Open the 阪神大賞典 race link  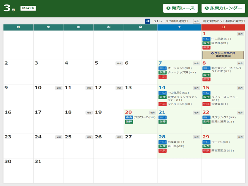pos(222,122)
